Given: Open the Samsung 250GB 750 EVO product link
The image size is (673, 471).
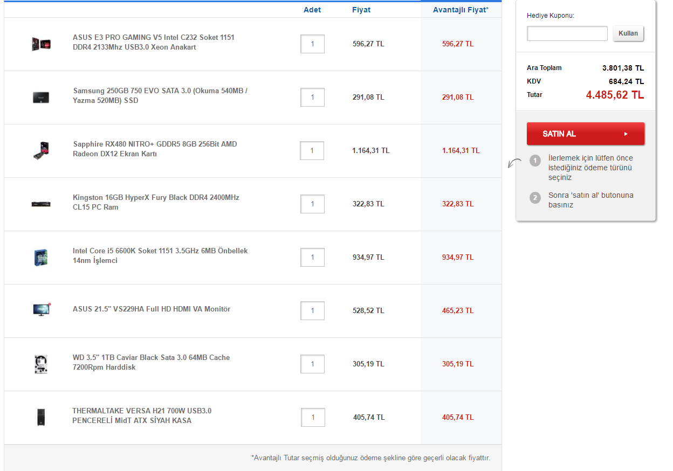Looking at the screenshot, I should 160,96.
